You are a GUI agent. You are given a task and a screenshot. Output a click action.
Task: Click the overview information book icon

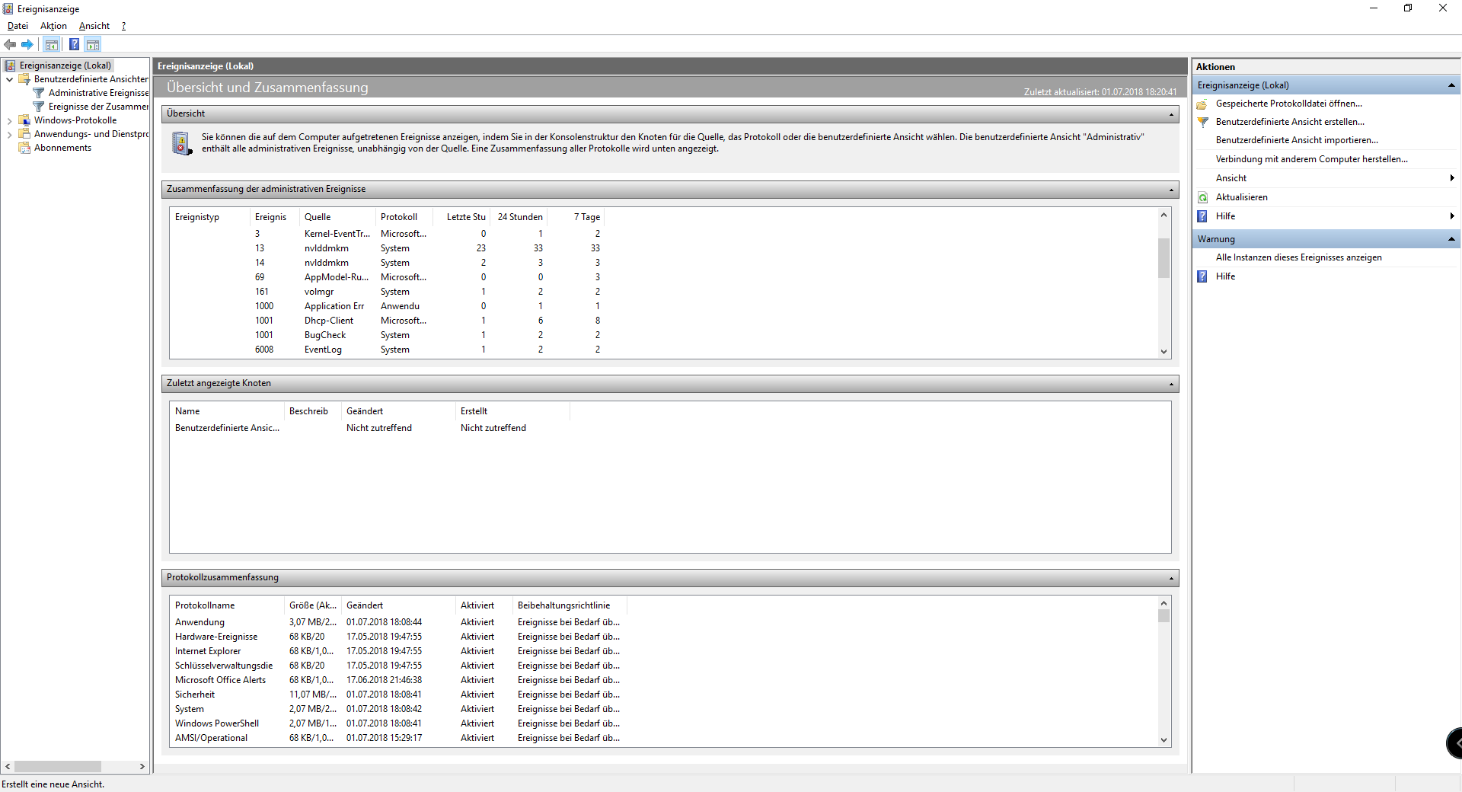tap(181, 143)
